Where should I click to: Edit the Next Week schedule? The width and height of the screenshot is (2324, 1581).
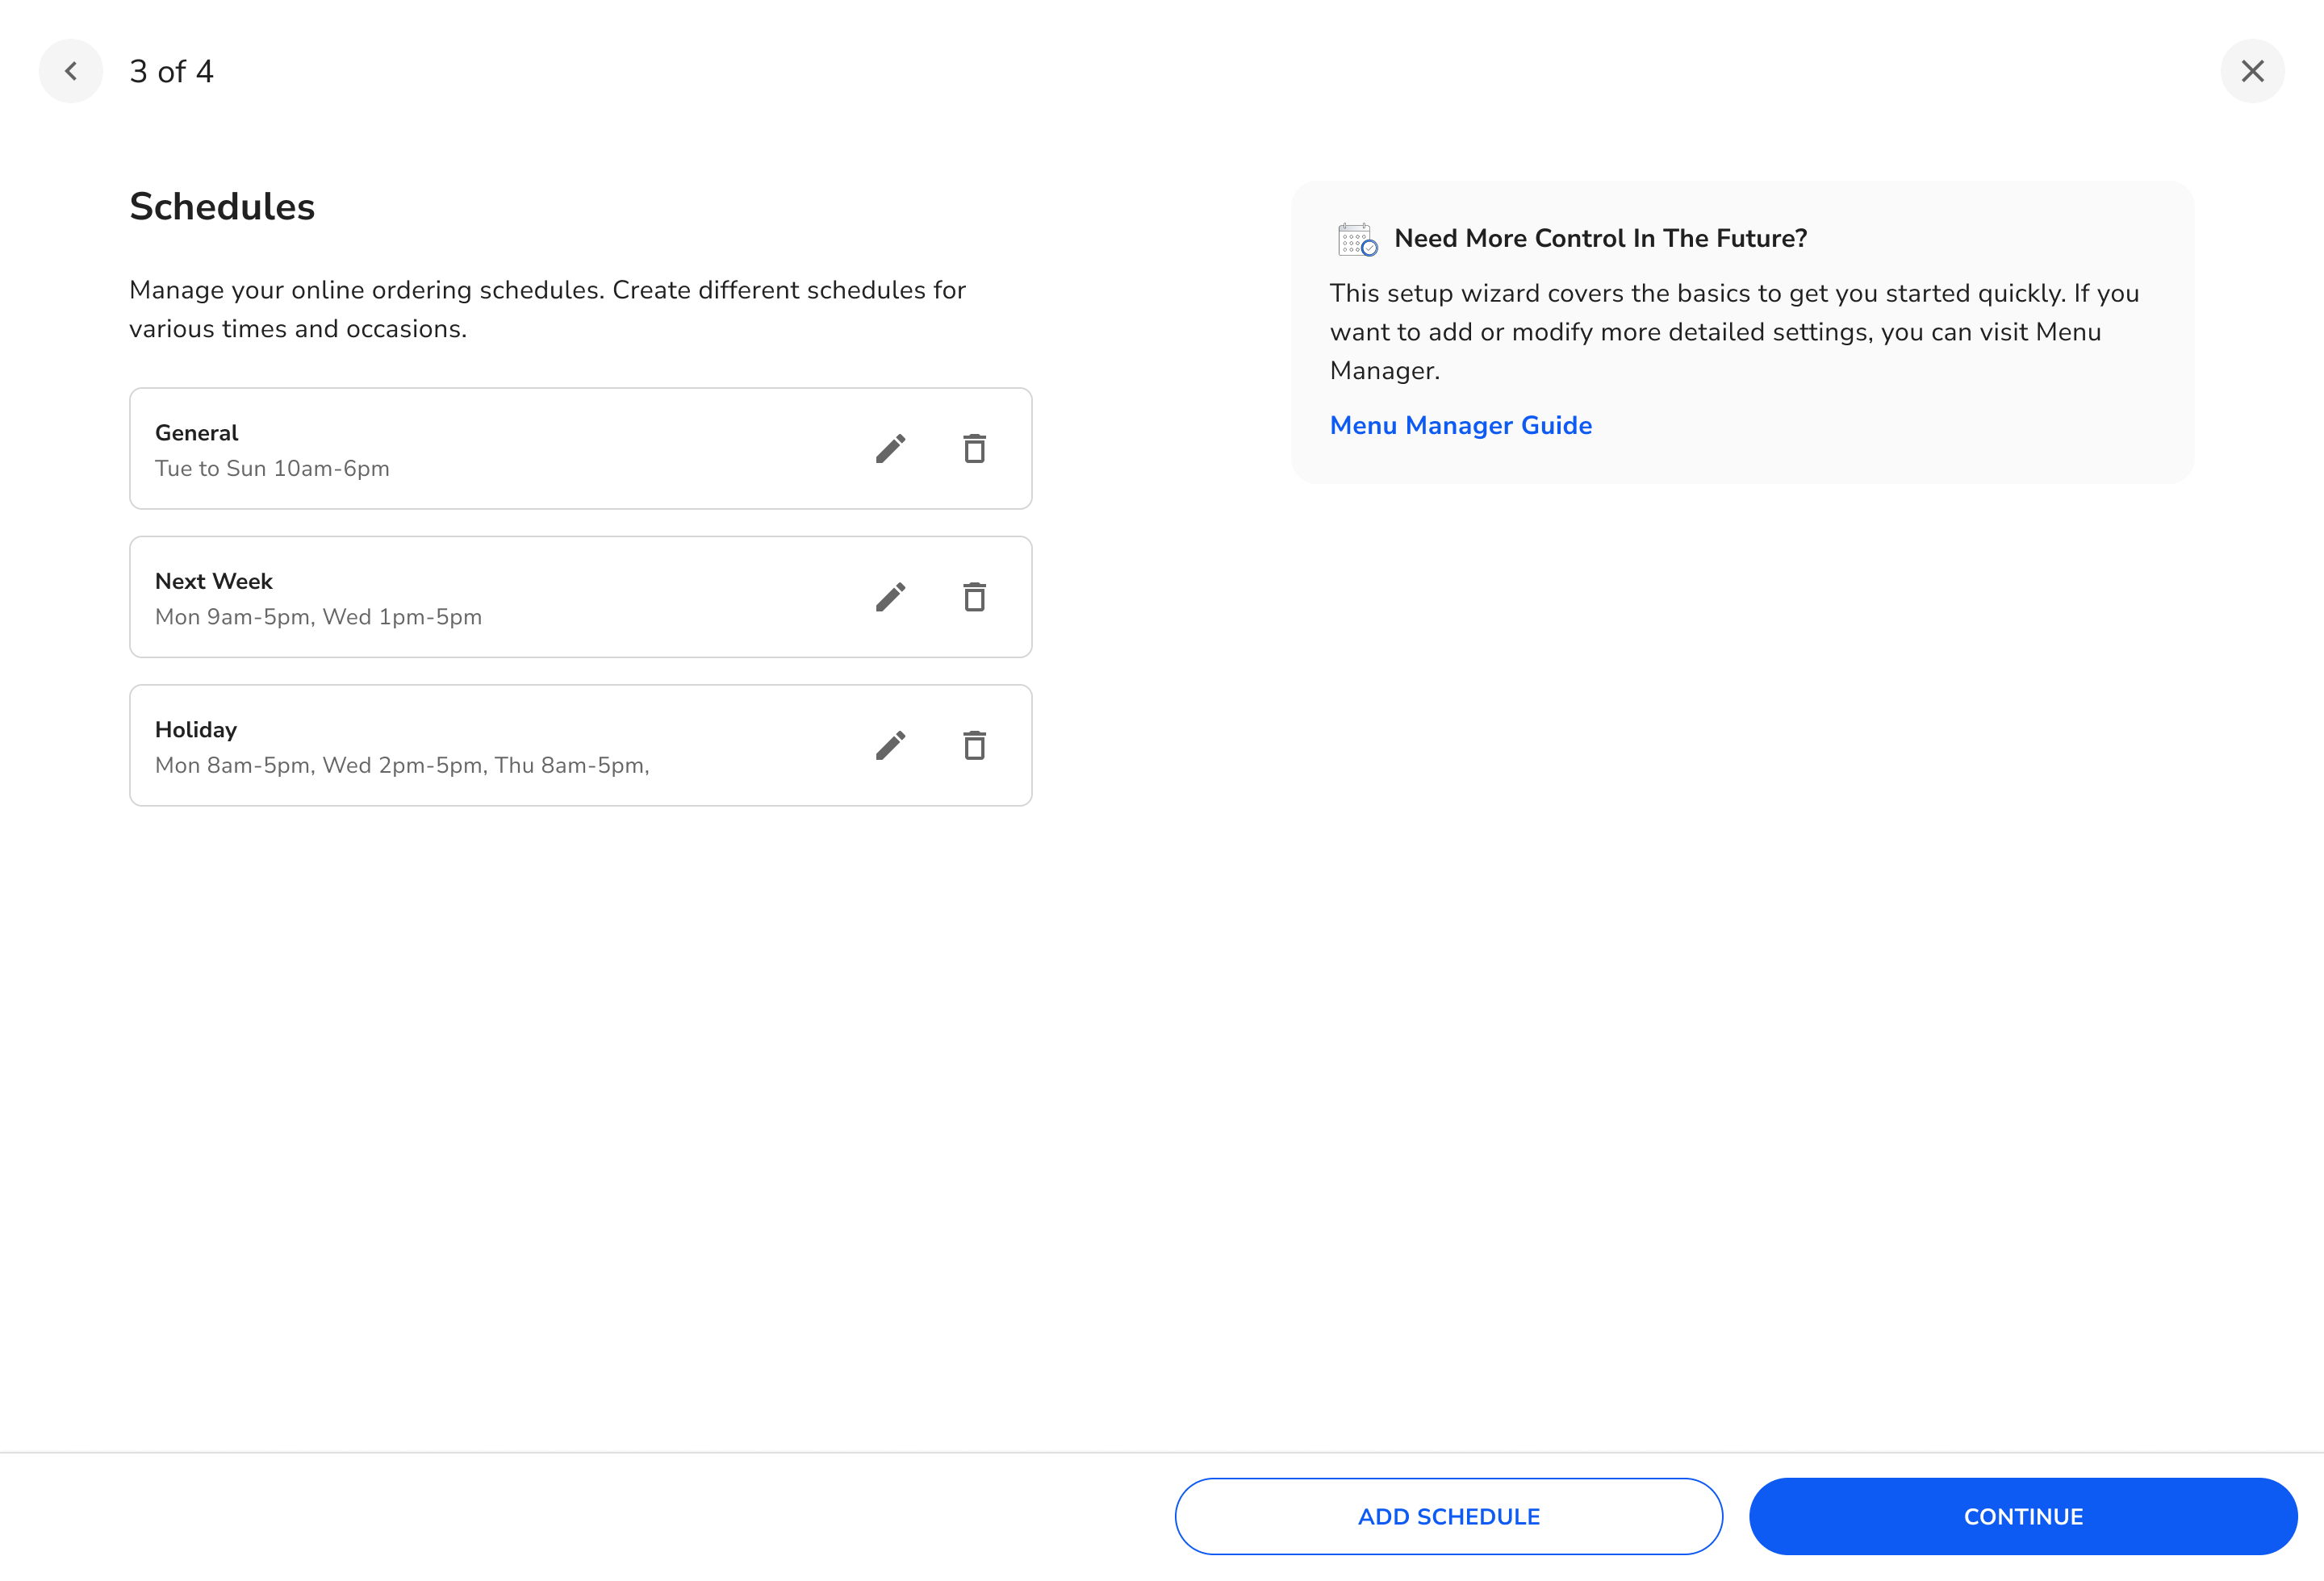[x=891, y=597]
